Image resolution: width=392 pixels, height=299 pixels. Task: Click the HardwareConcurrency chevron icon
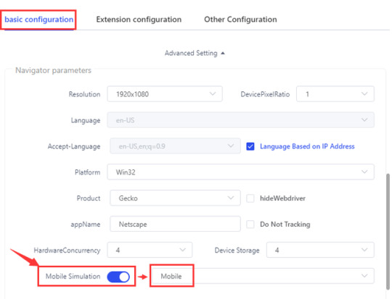182,250
